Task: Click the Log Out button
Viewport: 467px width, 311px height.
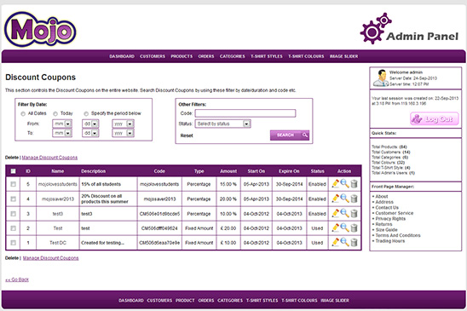Action: click(x=435, y=118)
